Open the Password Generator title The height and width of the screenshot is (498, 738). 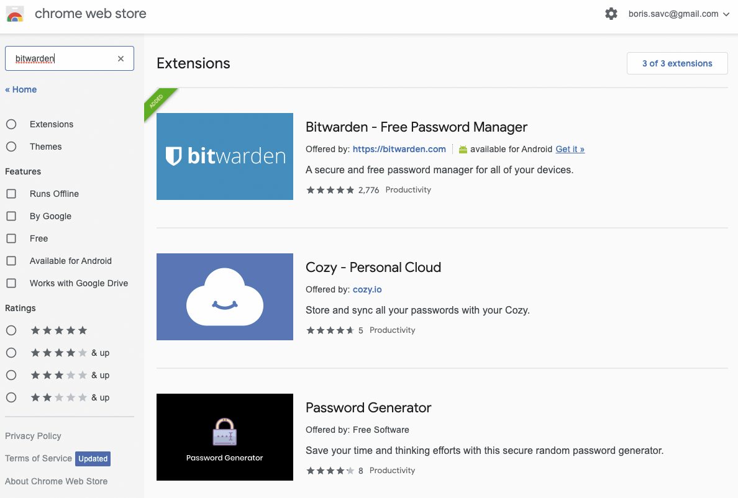tap(368, 407)
